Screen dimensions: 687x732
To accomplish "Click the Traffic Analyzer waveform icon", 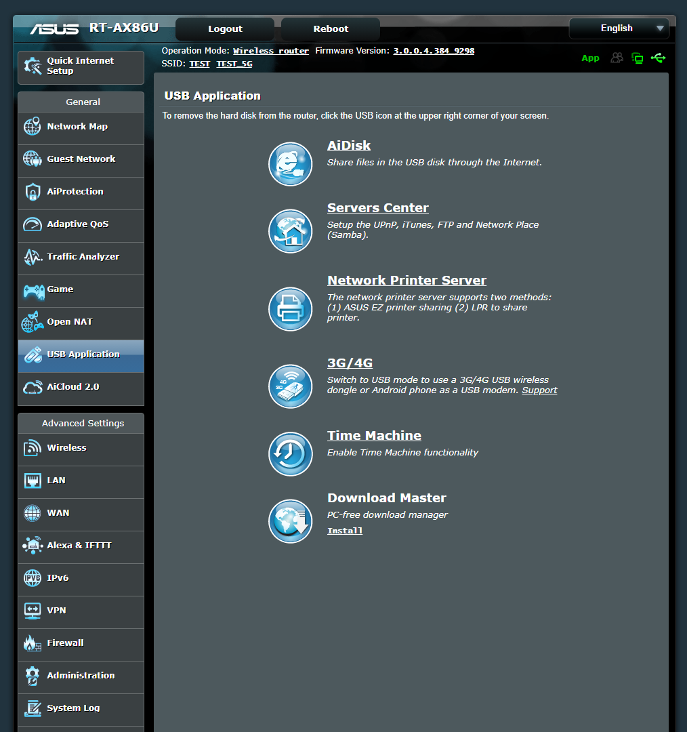I will pyautogui.click(x=33, y=257).
